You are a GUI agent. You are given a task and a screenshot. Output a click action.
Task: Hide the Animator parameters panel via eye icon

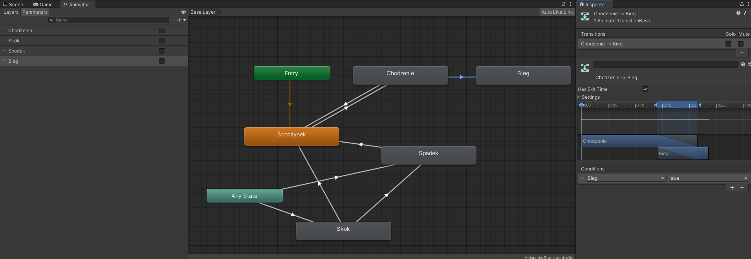[183, 12]
